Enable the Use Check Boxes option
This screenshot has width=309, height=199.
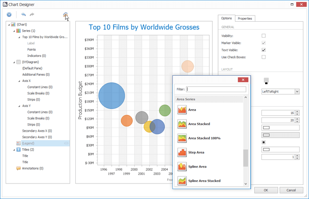[x=264, y=57]
